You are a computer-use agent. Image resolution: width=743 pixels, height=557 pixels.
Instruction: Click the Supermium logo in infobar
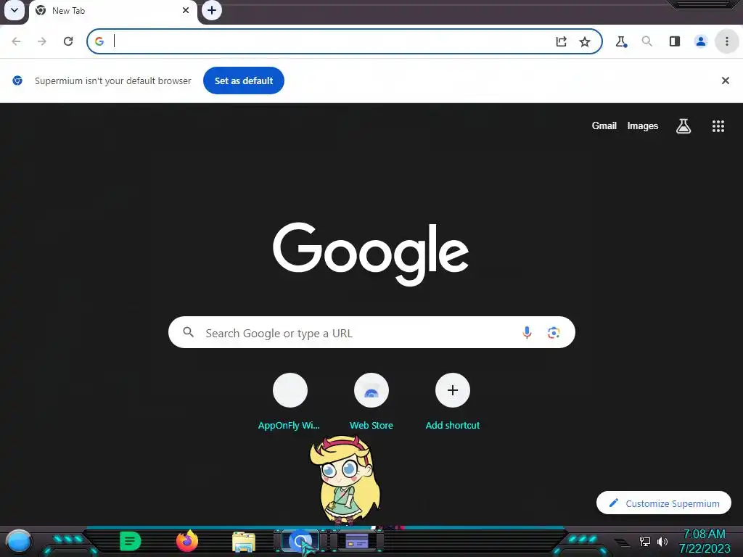click(x=17, y=81)
